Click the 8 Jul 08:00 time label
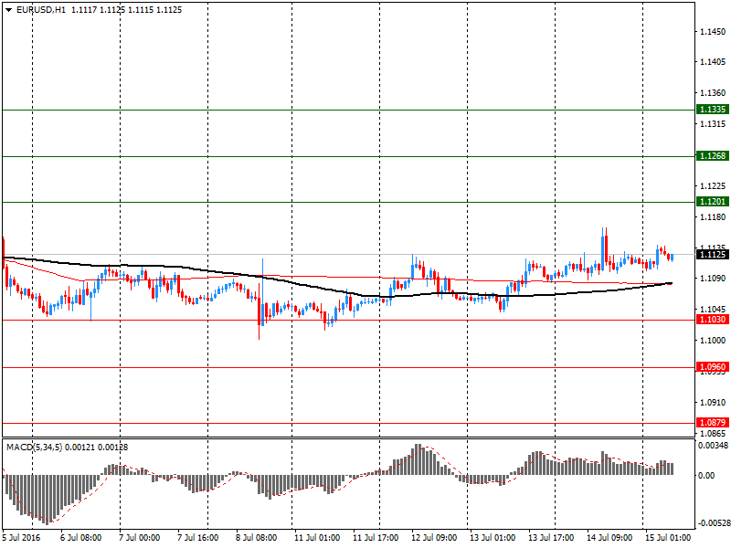This screenshot has width=731, height=548. pyautogui.click(x=256, y=538)
